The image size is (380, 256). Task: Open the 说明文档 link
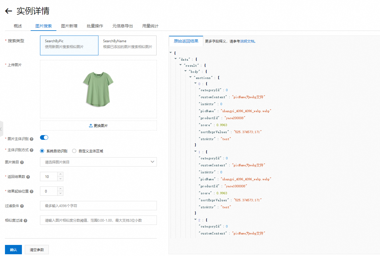(247, 41)
